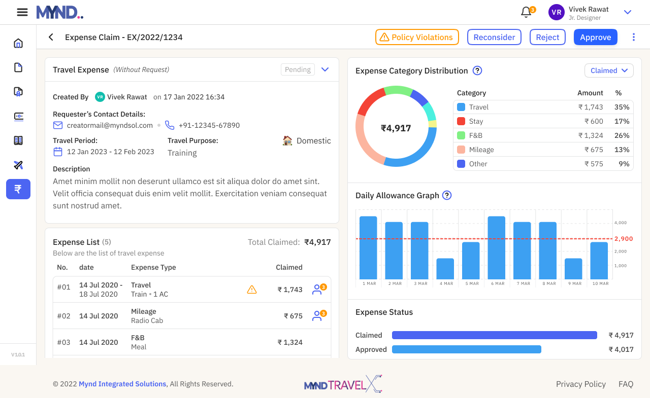The width and height of the screenshot is (650, 398).
Task: Click the back arrow beside Expense Claim
Action: click(x=51, y=37)
